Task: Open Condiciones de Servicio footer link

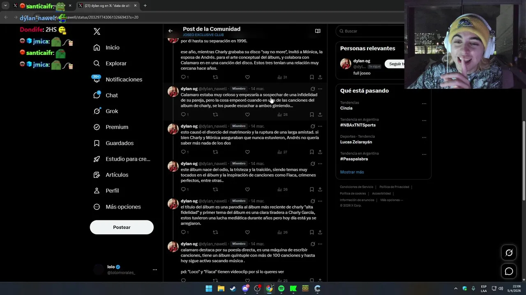Action: (357, 187)
